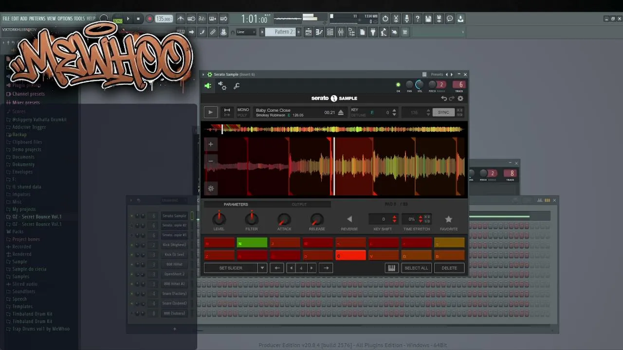Select the green N sample pad
Screen dimensions: 623x350
pos(252,243)
